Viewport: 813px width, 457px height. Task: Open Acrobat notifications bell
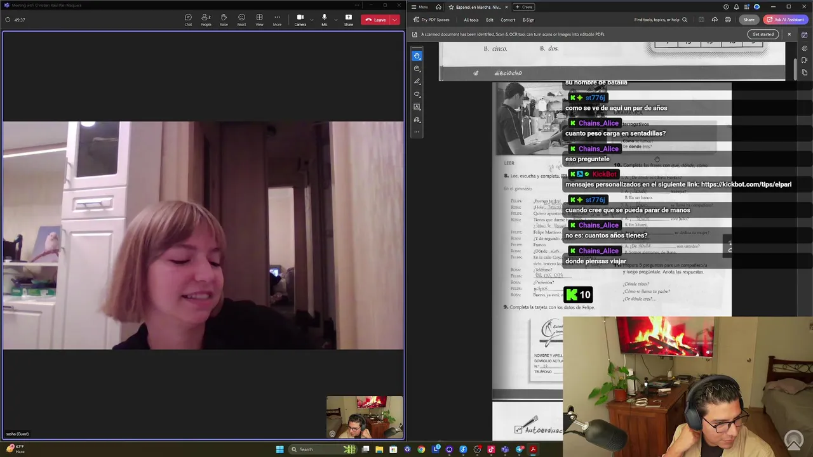click(736, 7)
